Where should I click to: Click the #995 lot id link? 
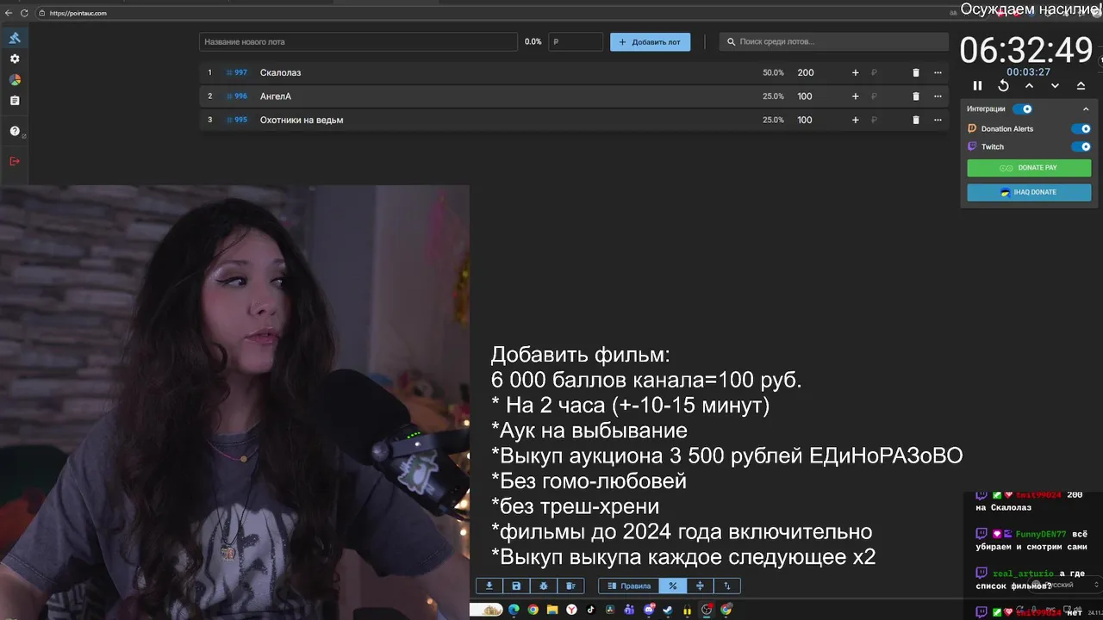(x=237, y=120)
